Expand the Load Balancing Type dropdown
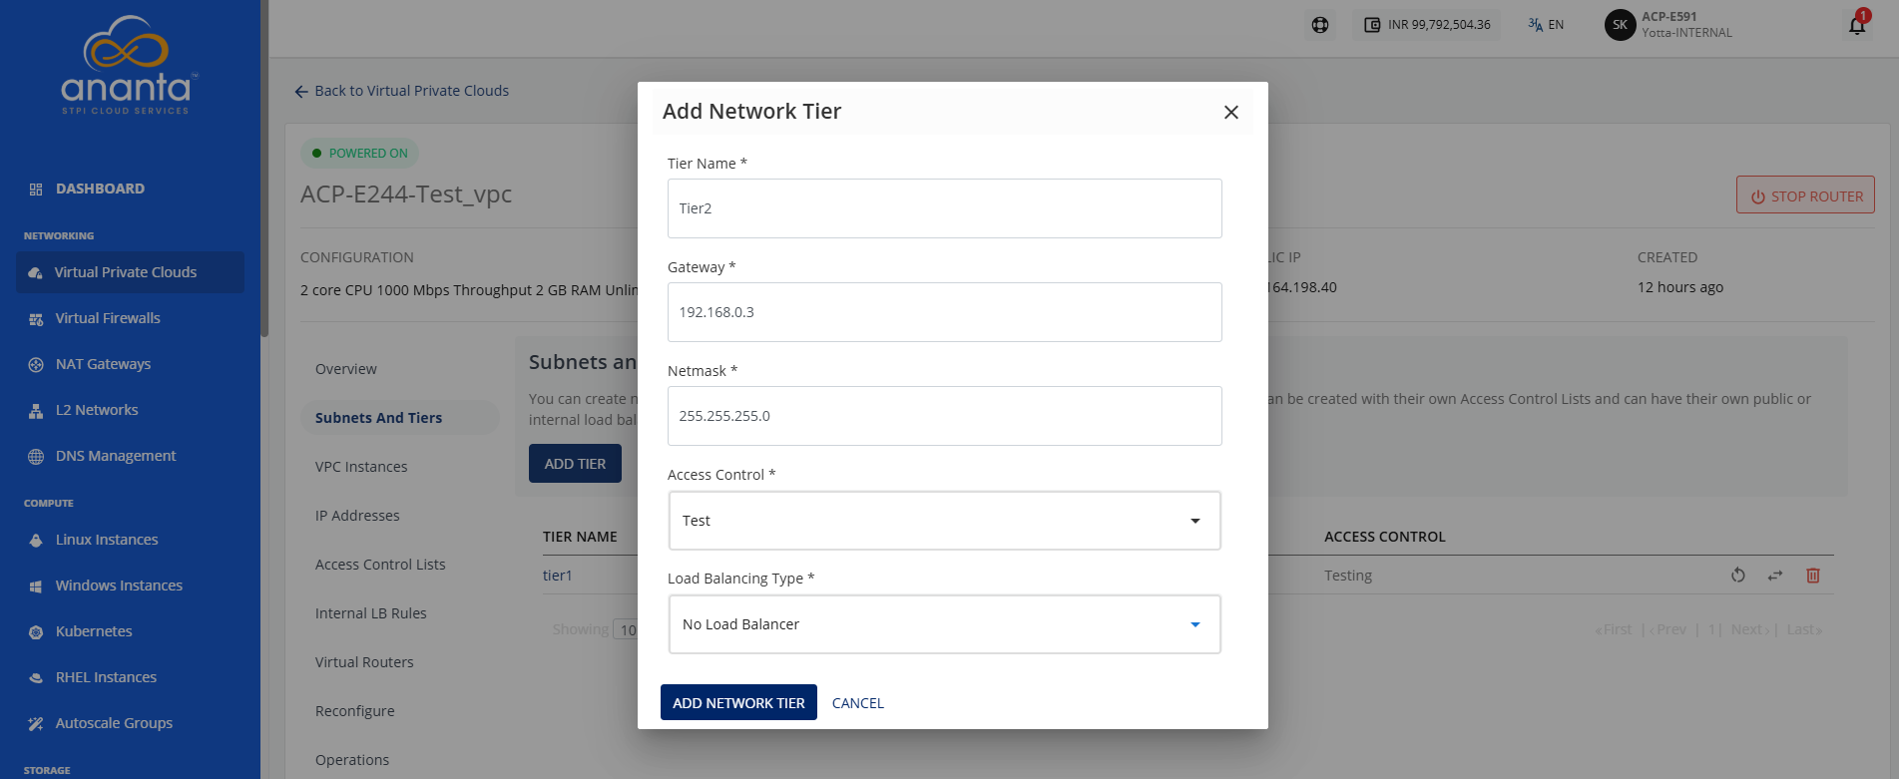 (945, 624)
